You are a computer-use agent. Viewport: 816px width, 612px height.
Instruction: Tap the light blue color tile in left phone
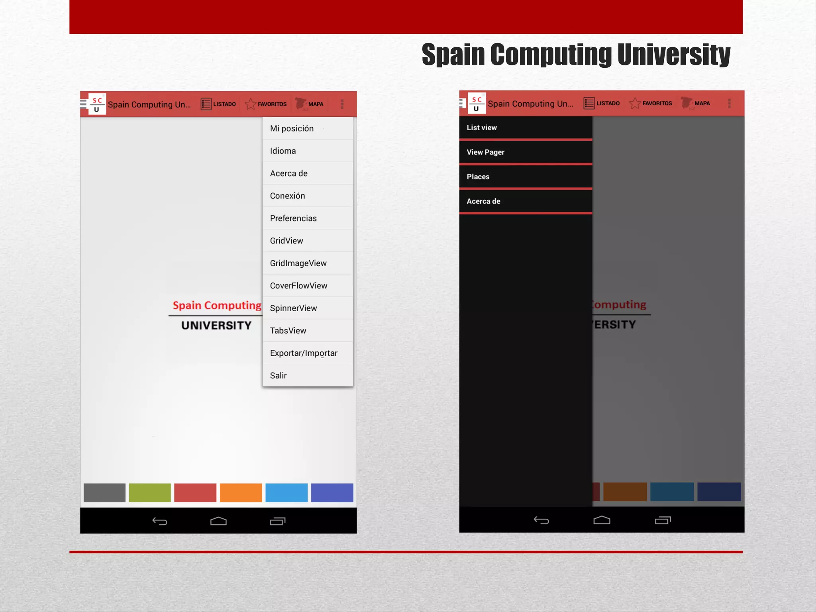point(286,492)
